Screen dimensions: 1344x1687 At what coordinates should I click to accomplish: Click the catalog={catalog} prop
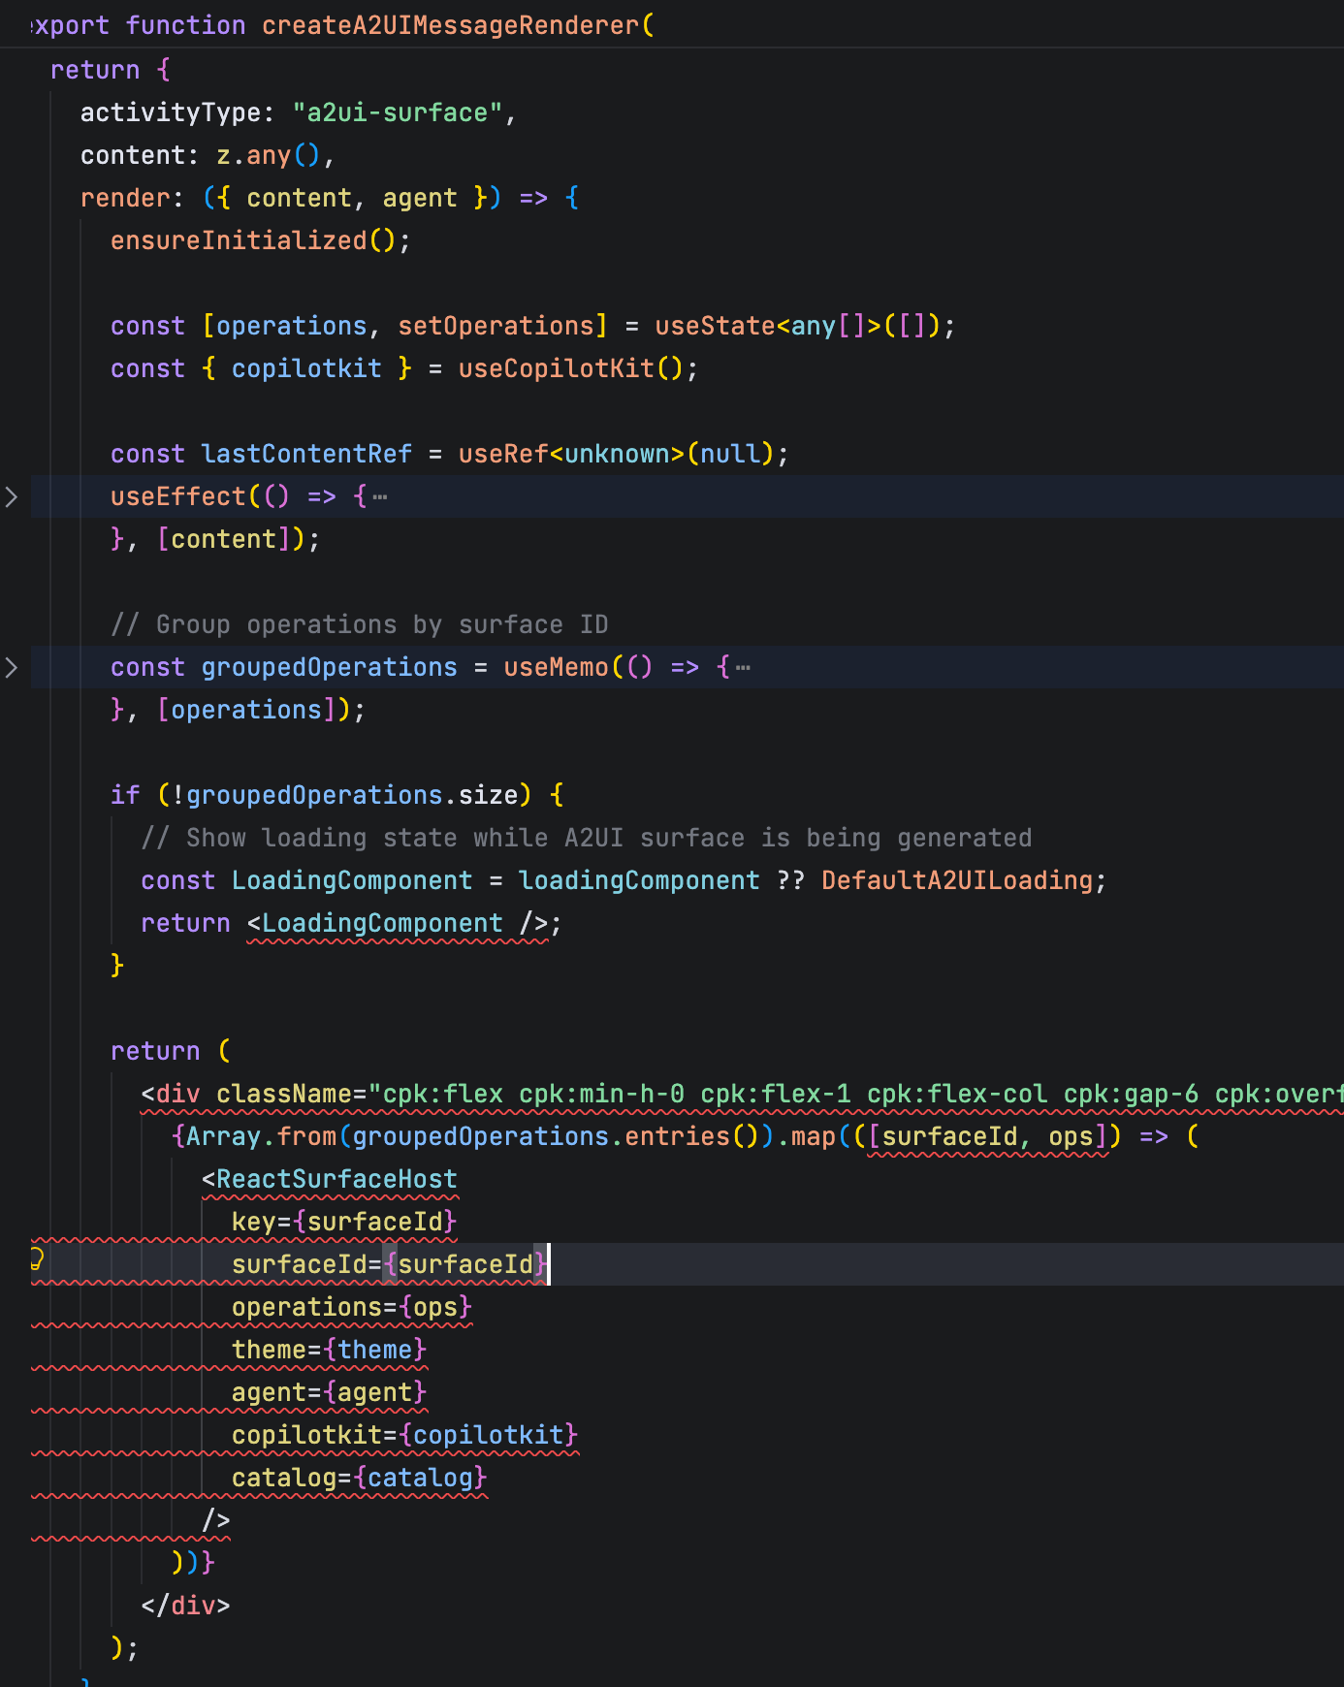pyautogui.click(x=360, y=1479)
